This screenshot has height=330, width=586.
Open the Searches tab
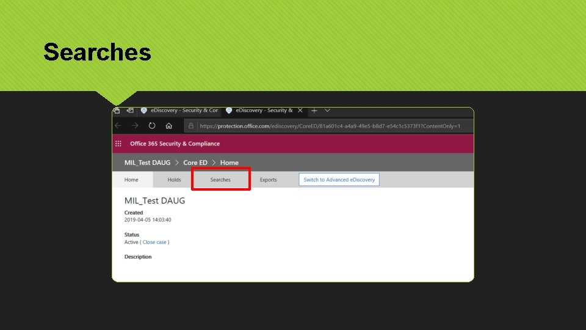(x=220, y=180)
